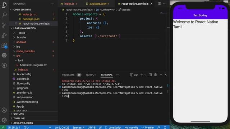This screenshot has width=230, height=129.
Task: Switch to the package.json editor tab
Action: tap(97, 4)
